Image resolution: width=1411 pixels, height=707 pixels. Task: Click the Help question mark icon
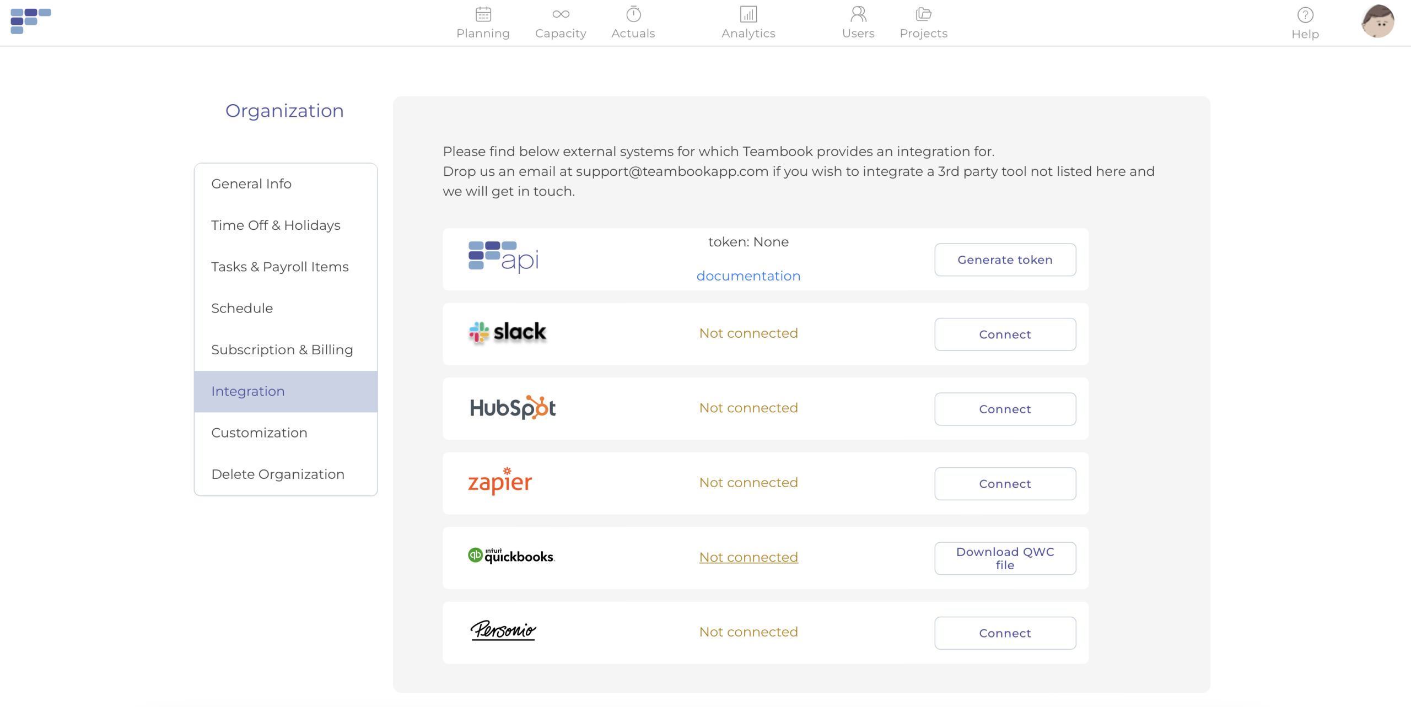[x=1305, y=15]
